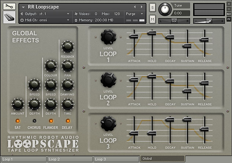Click the Loop 1 ATTACK fader handle
The width and height of the screenshot is (232, 163).
[x=134, y=36]
